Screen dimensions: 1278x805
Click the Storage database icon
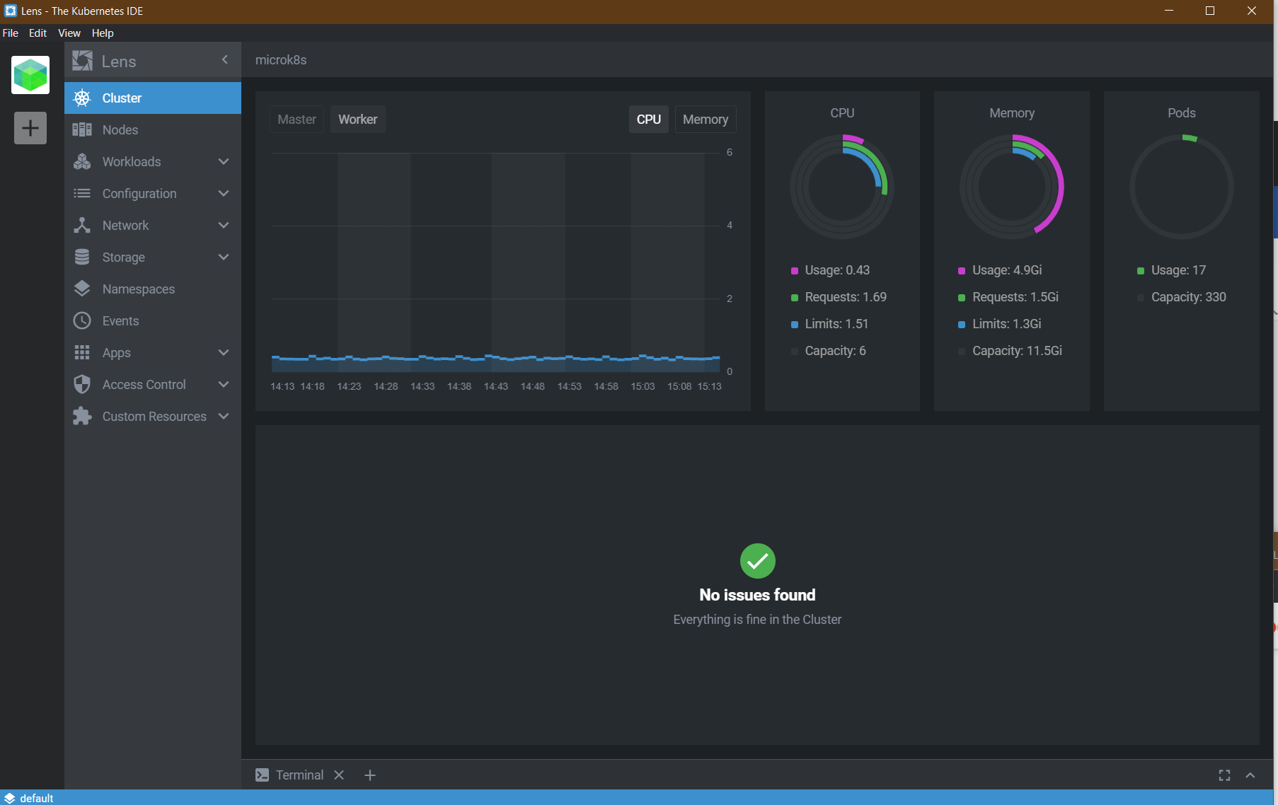pyautogui.click(x=83, y=257)
